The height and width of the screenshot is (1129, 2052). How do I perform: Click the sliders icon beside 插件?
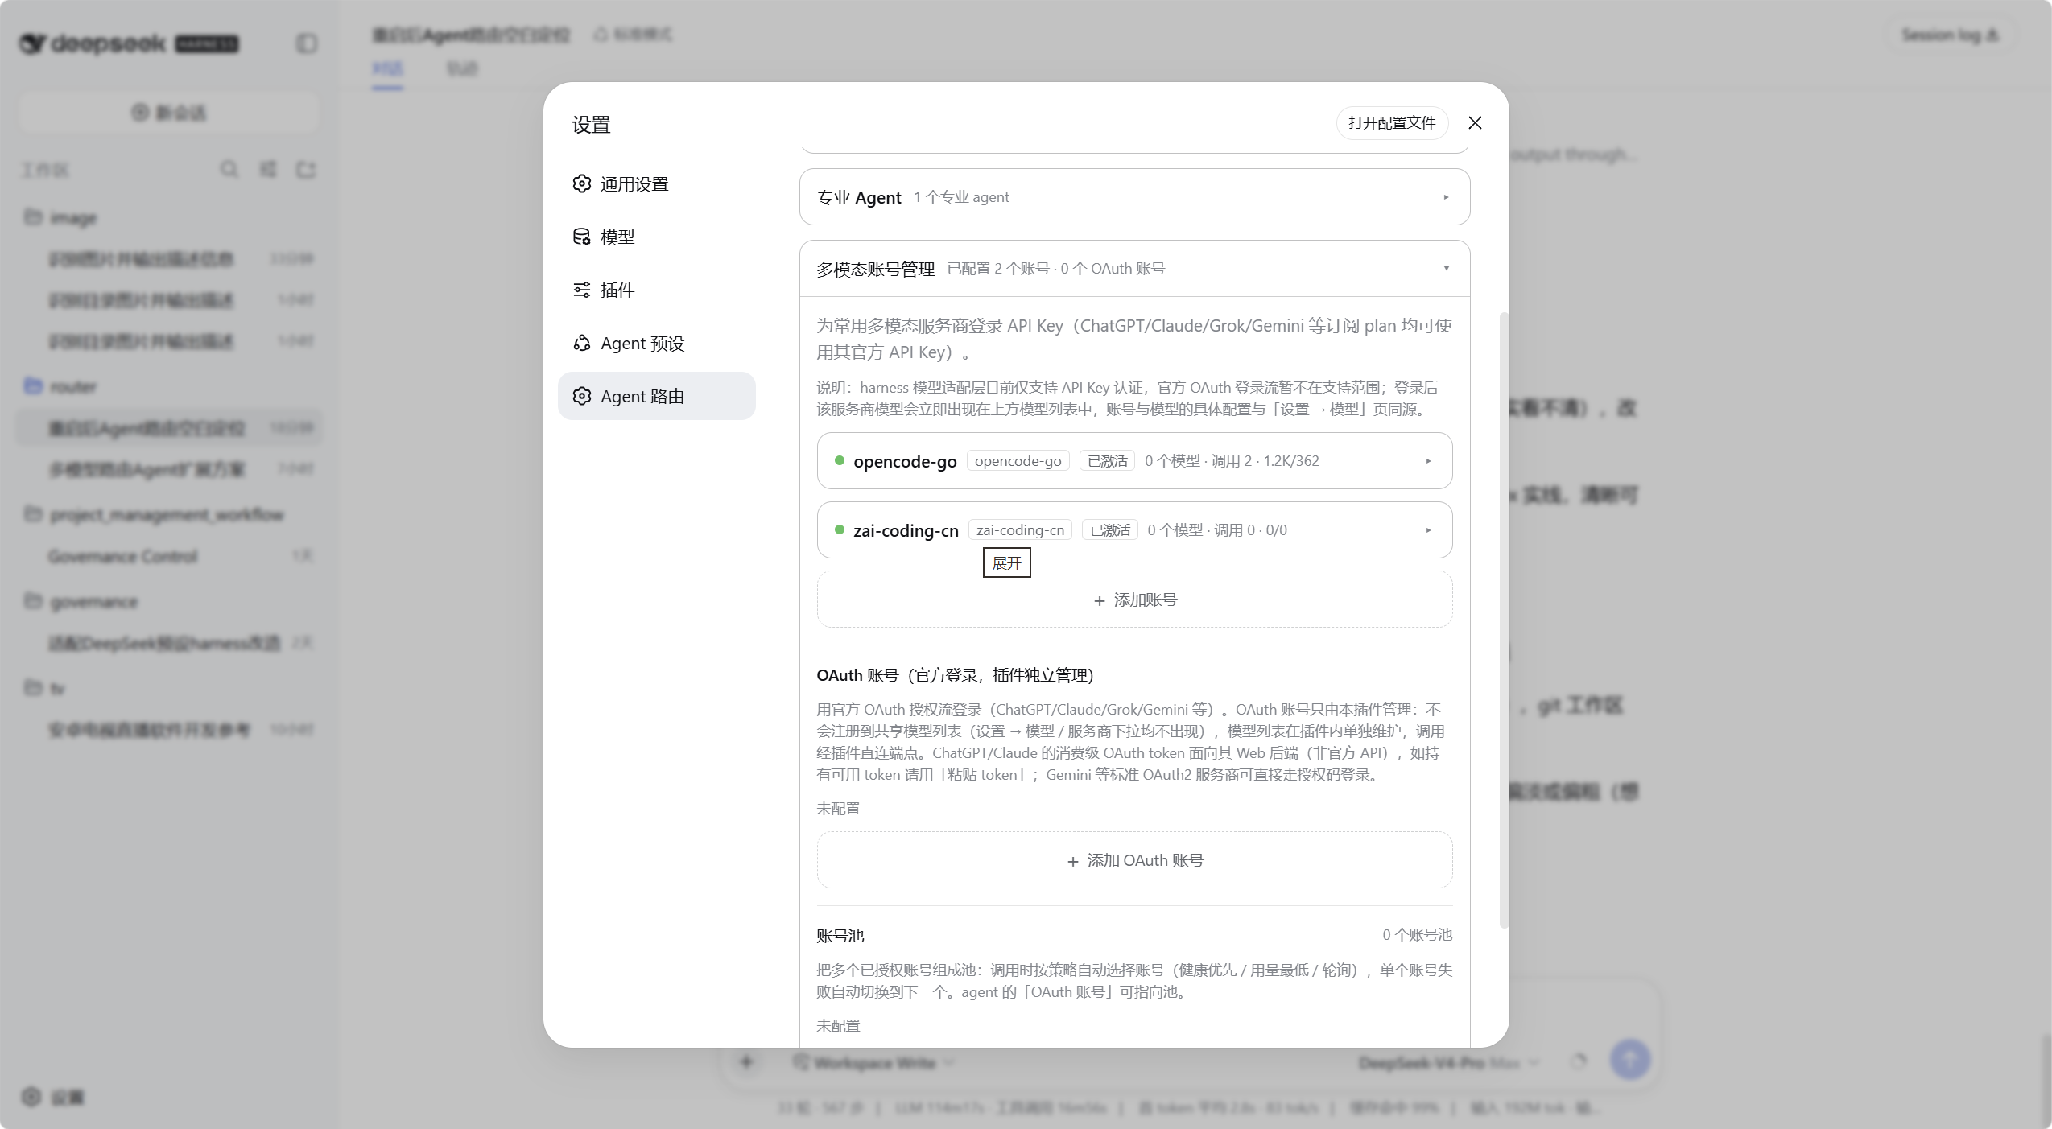pos(581,290)
